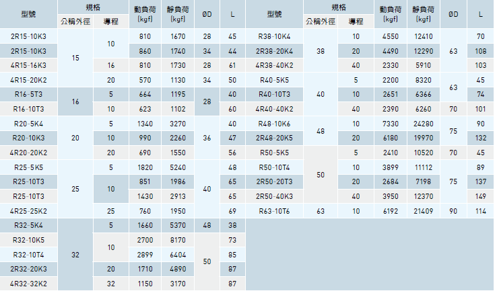
Task: Select the 2R50-20T3 model entry
Action: pos(275,181)
